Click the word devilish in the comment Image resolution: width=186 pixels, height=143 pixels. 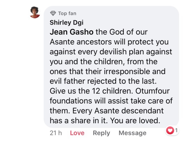113,52
